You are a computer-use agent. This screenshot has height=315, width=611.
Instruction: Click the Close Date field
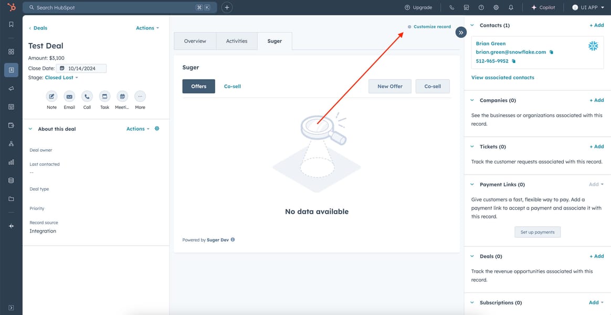82,68
